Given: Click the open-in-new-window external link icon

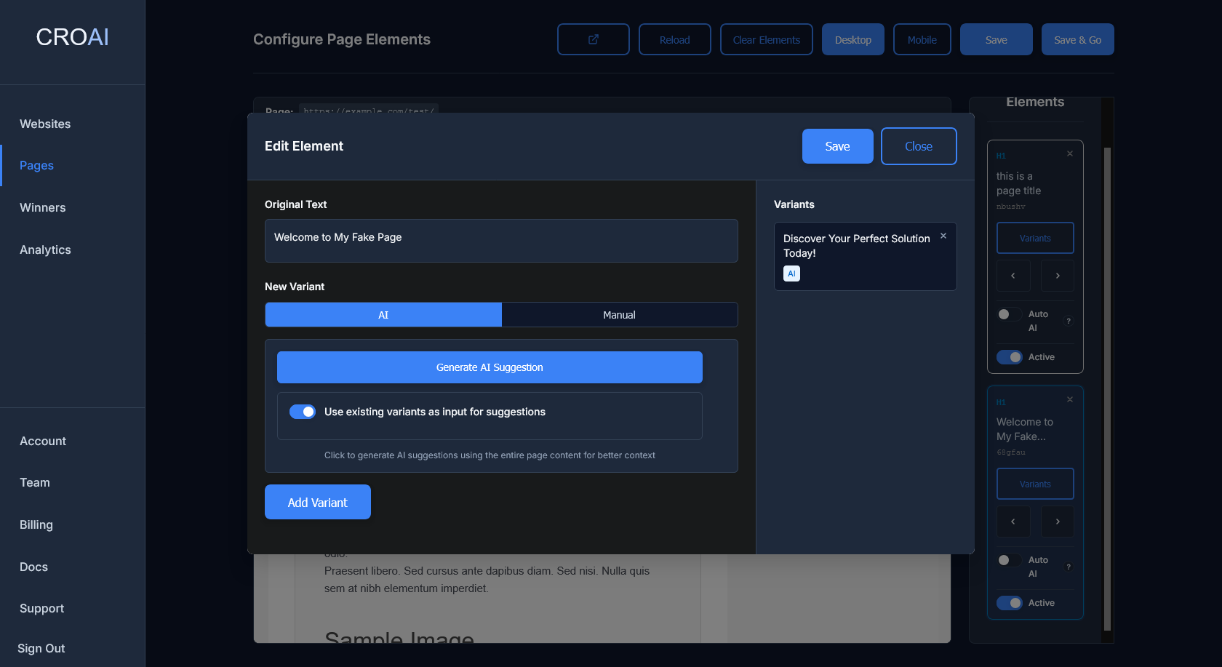Looking at the screenshot, I should pyautogui.click(x=593, y=39).
